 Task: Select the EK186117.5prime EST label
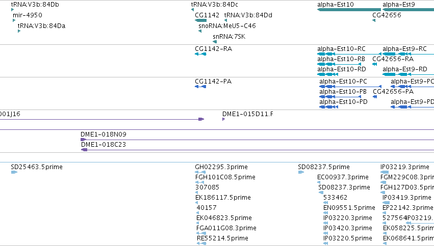tap(223, 198)
